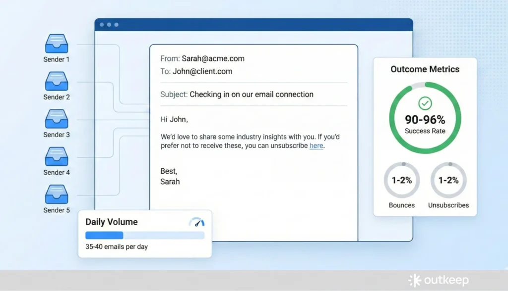508x291 pixels.
Task: Click the green checkmark above success rate
Action: [x=425, y=103]
